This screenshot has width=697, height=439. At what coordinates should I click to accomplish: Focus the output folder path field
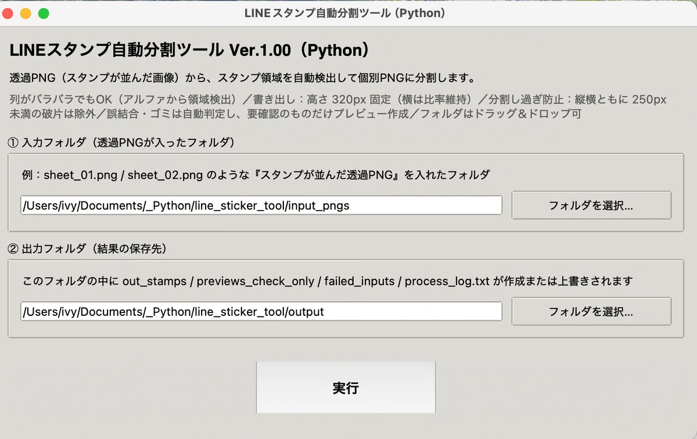click(261, 312)
